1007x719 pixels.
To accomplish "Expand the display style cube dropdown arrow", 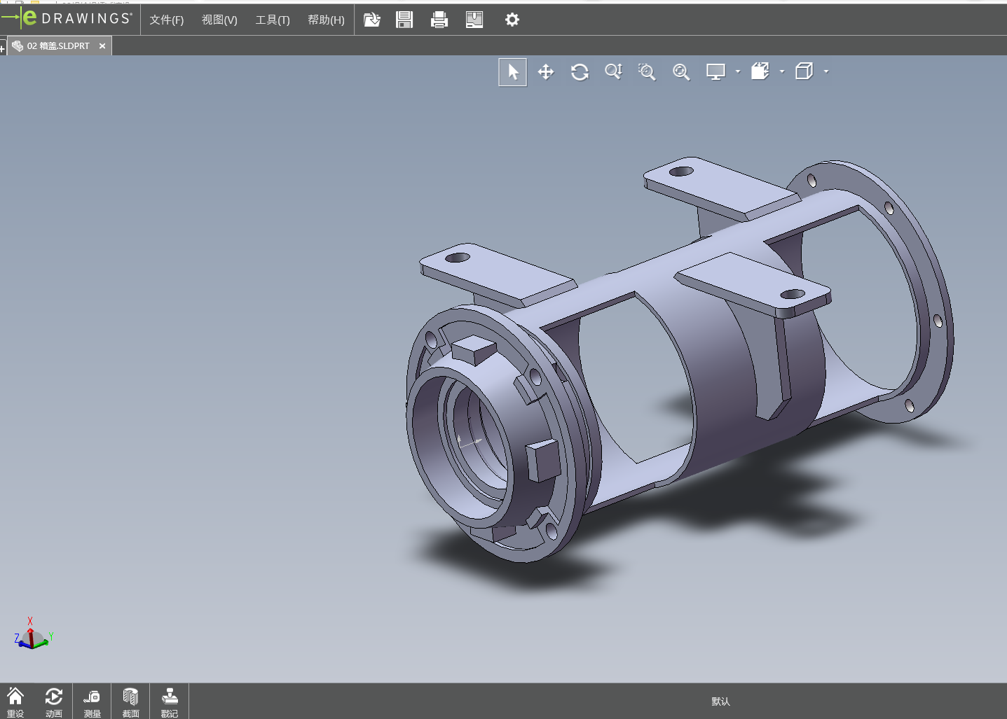I will [826, 71].
